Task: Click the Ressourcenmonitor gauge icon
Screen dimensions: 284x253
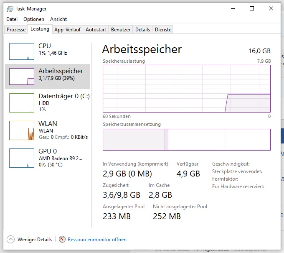Action: [x=62, y=239]
